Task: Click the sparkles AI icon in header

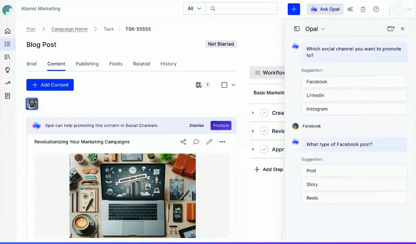Action: pyautogui.click(x=350, y=9)
